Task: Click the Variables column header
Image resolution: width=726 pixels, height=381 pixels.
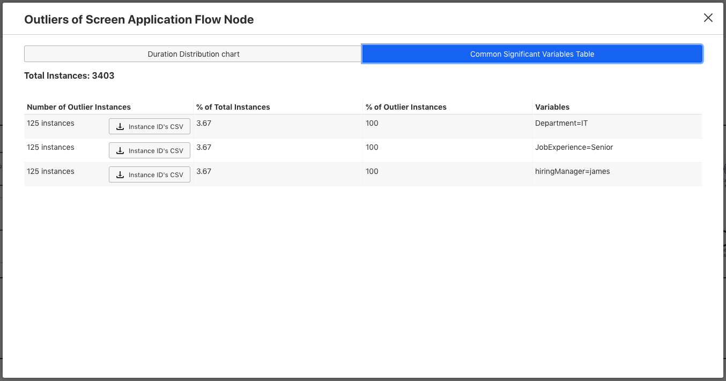Action: click(552, 107)
